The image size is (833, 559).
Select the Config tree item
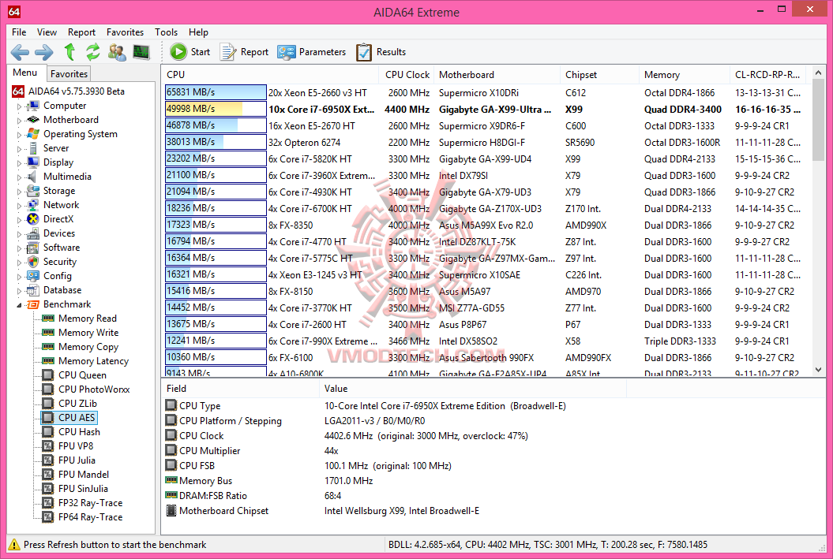[58, 276]
